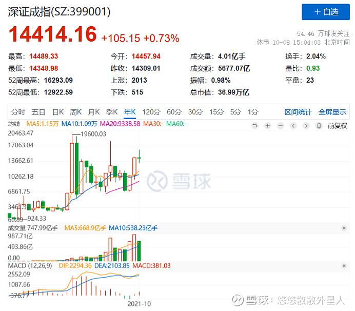Switch to the 分时 tab
The image size is (355, 311).
(x=18, y=112)
